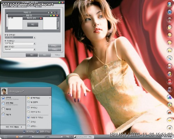Screen dimensions: 174x139
Task: Click the colorful media player icon in dock
Action: click(x=169, y=74)
